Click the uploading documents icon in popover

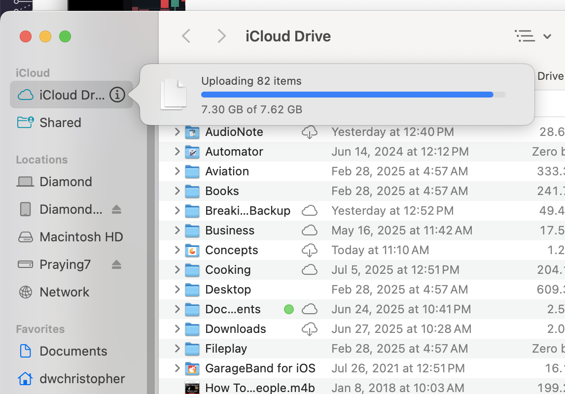174,94
